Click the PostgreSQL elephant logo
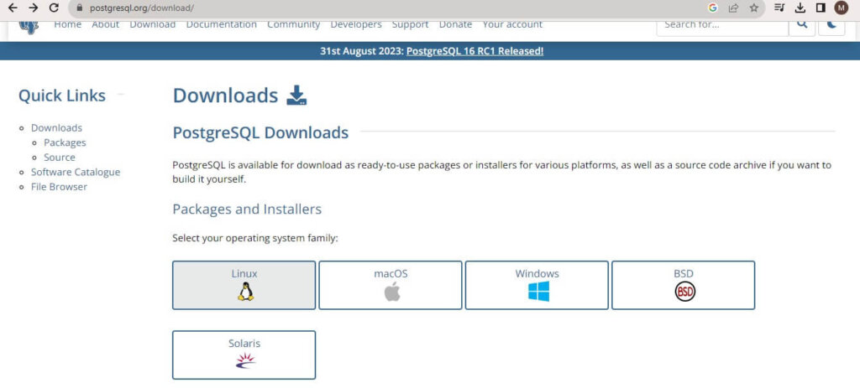This screenshot has height=388, width=860. (x=29, y=26)
